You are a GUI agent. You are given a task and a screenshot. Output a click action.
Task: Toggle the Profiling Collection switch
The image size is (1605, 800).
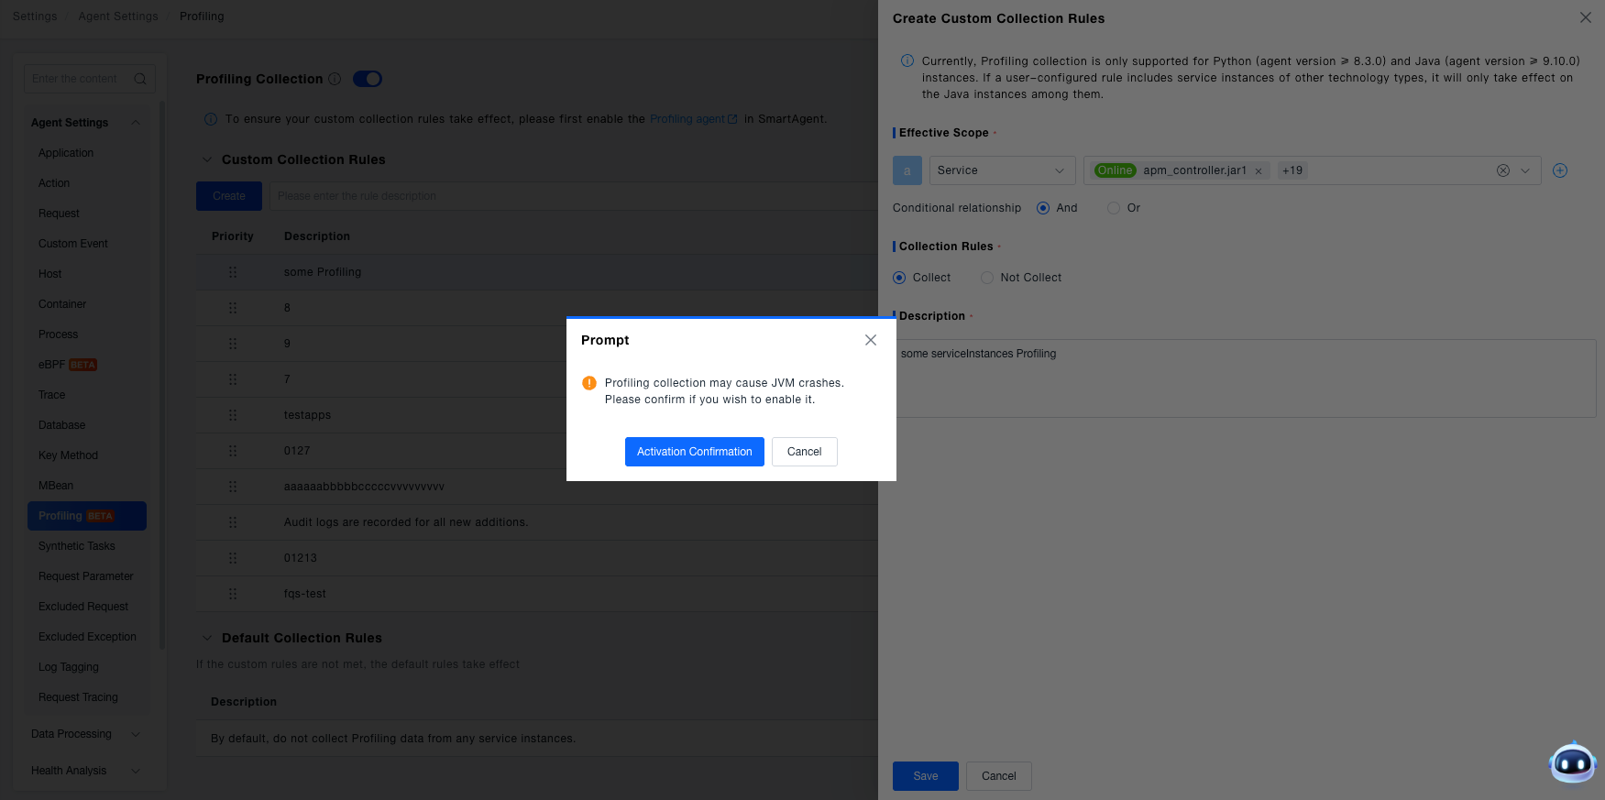coord(368,79)
